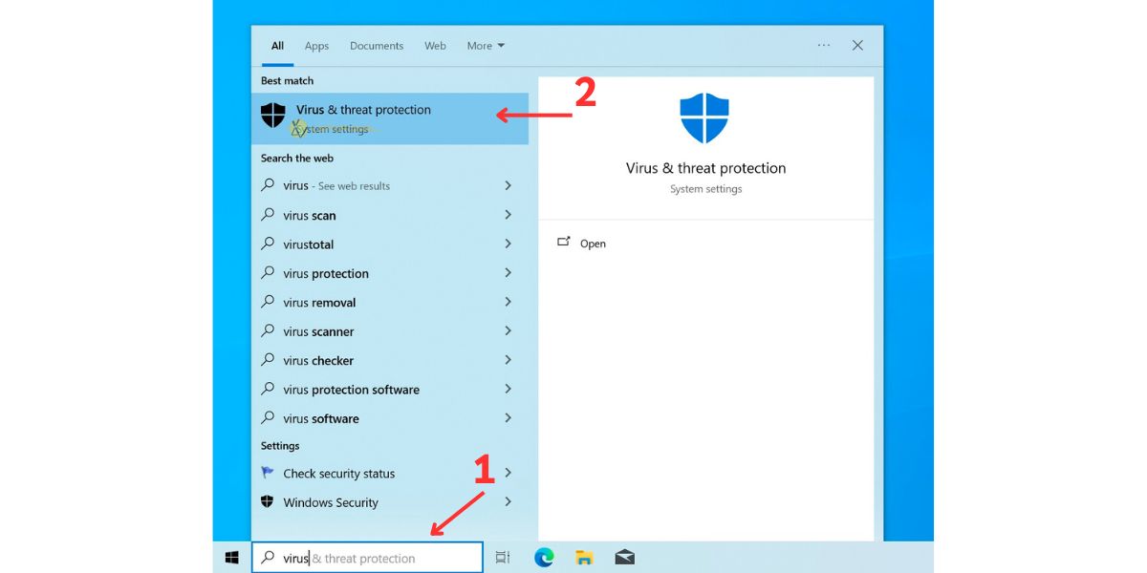Expand the virus protection software chevron
The image size is (1147, 573).
click(x=508, y=389)
